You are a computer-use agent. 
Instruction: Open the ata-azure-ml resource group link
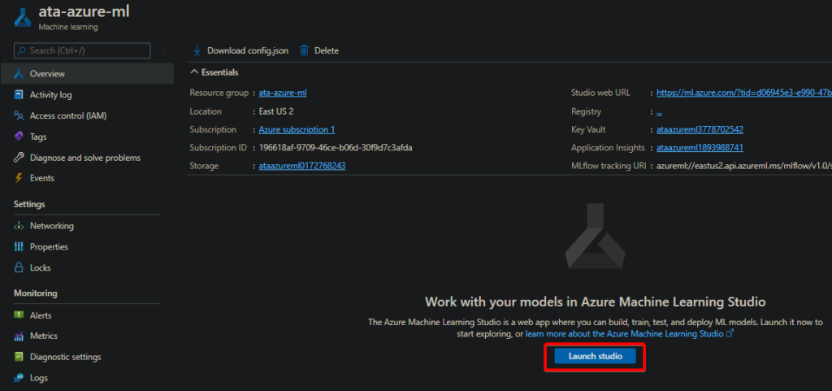click(x=283, y=93)
